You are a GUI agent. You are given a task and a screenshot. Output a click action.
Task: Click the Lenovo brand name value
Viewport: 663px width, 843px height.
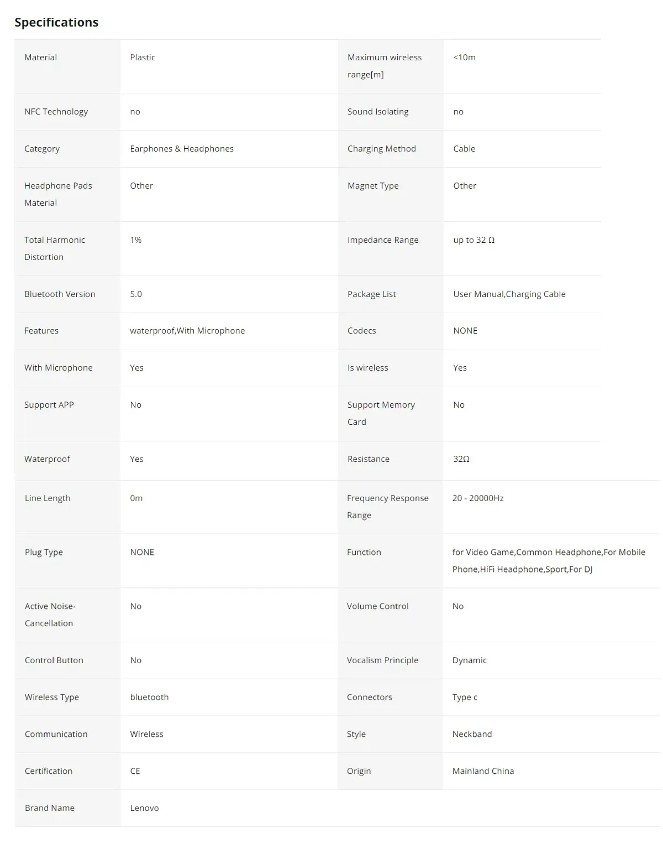coord(144,808)
